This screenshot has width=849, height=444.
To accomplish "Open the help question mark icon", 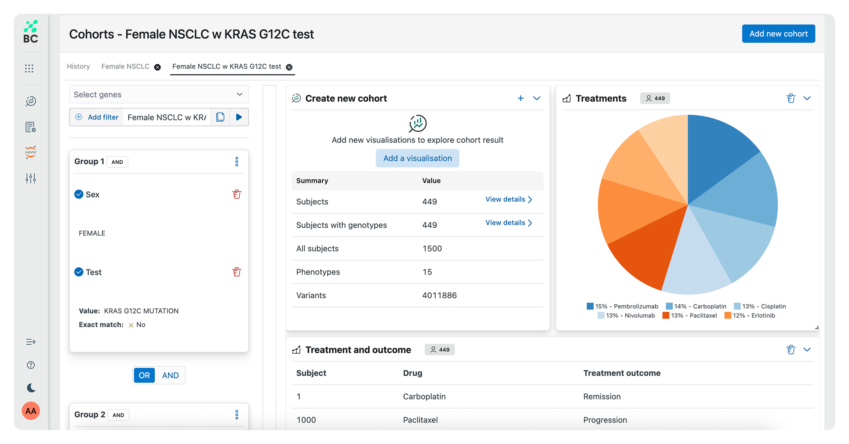I will tap(31, 365).
